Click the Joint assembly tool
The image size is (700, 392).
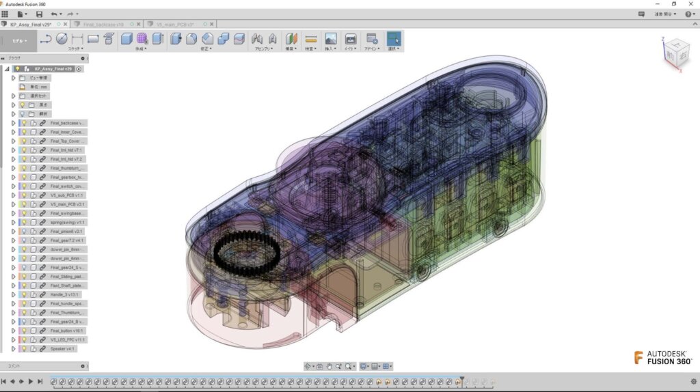coord(257,39)
